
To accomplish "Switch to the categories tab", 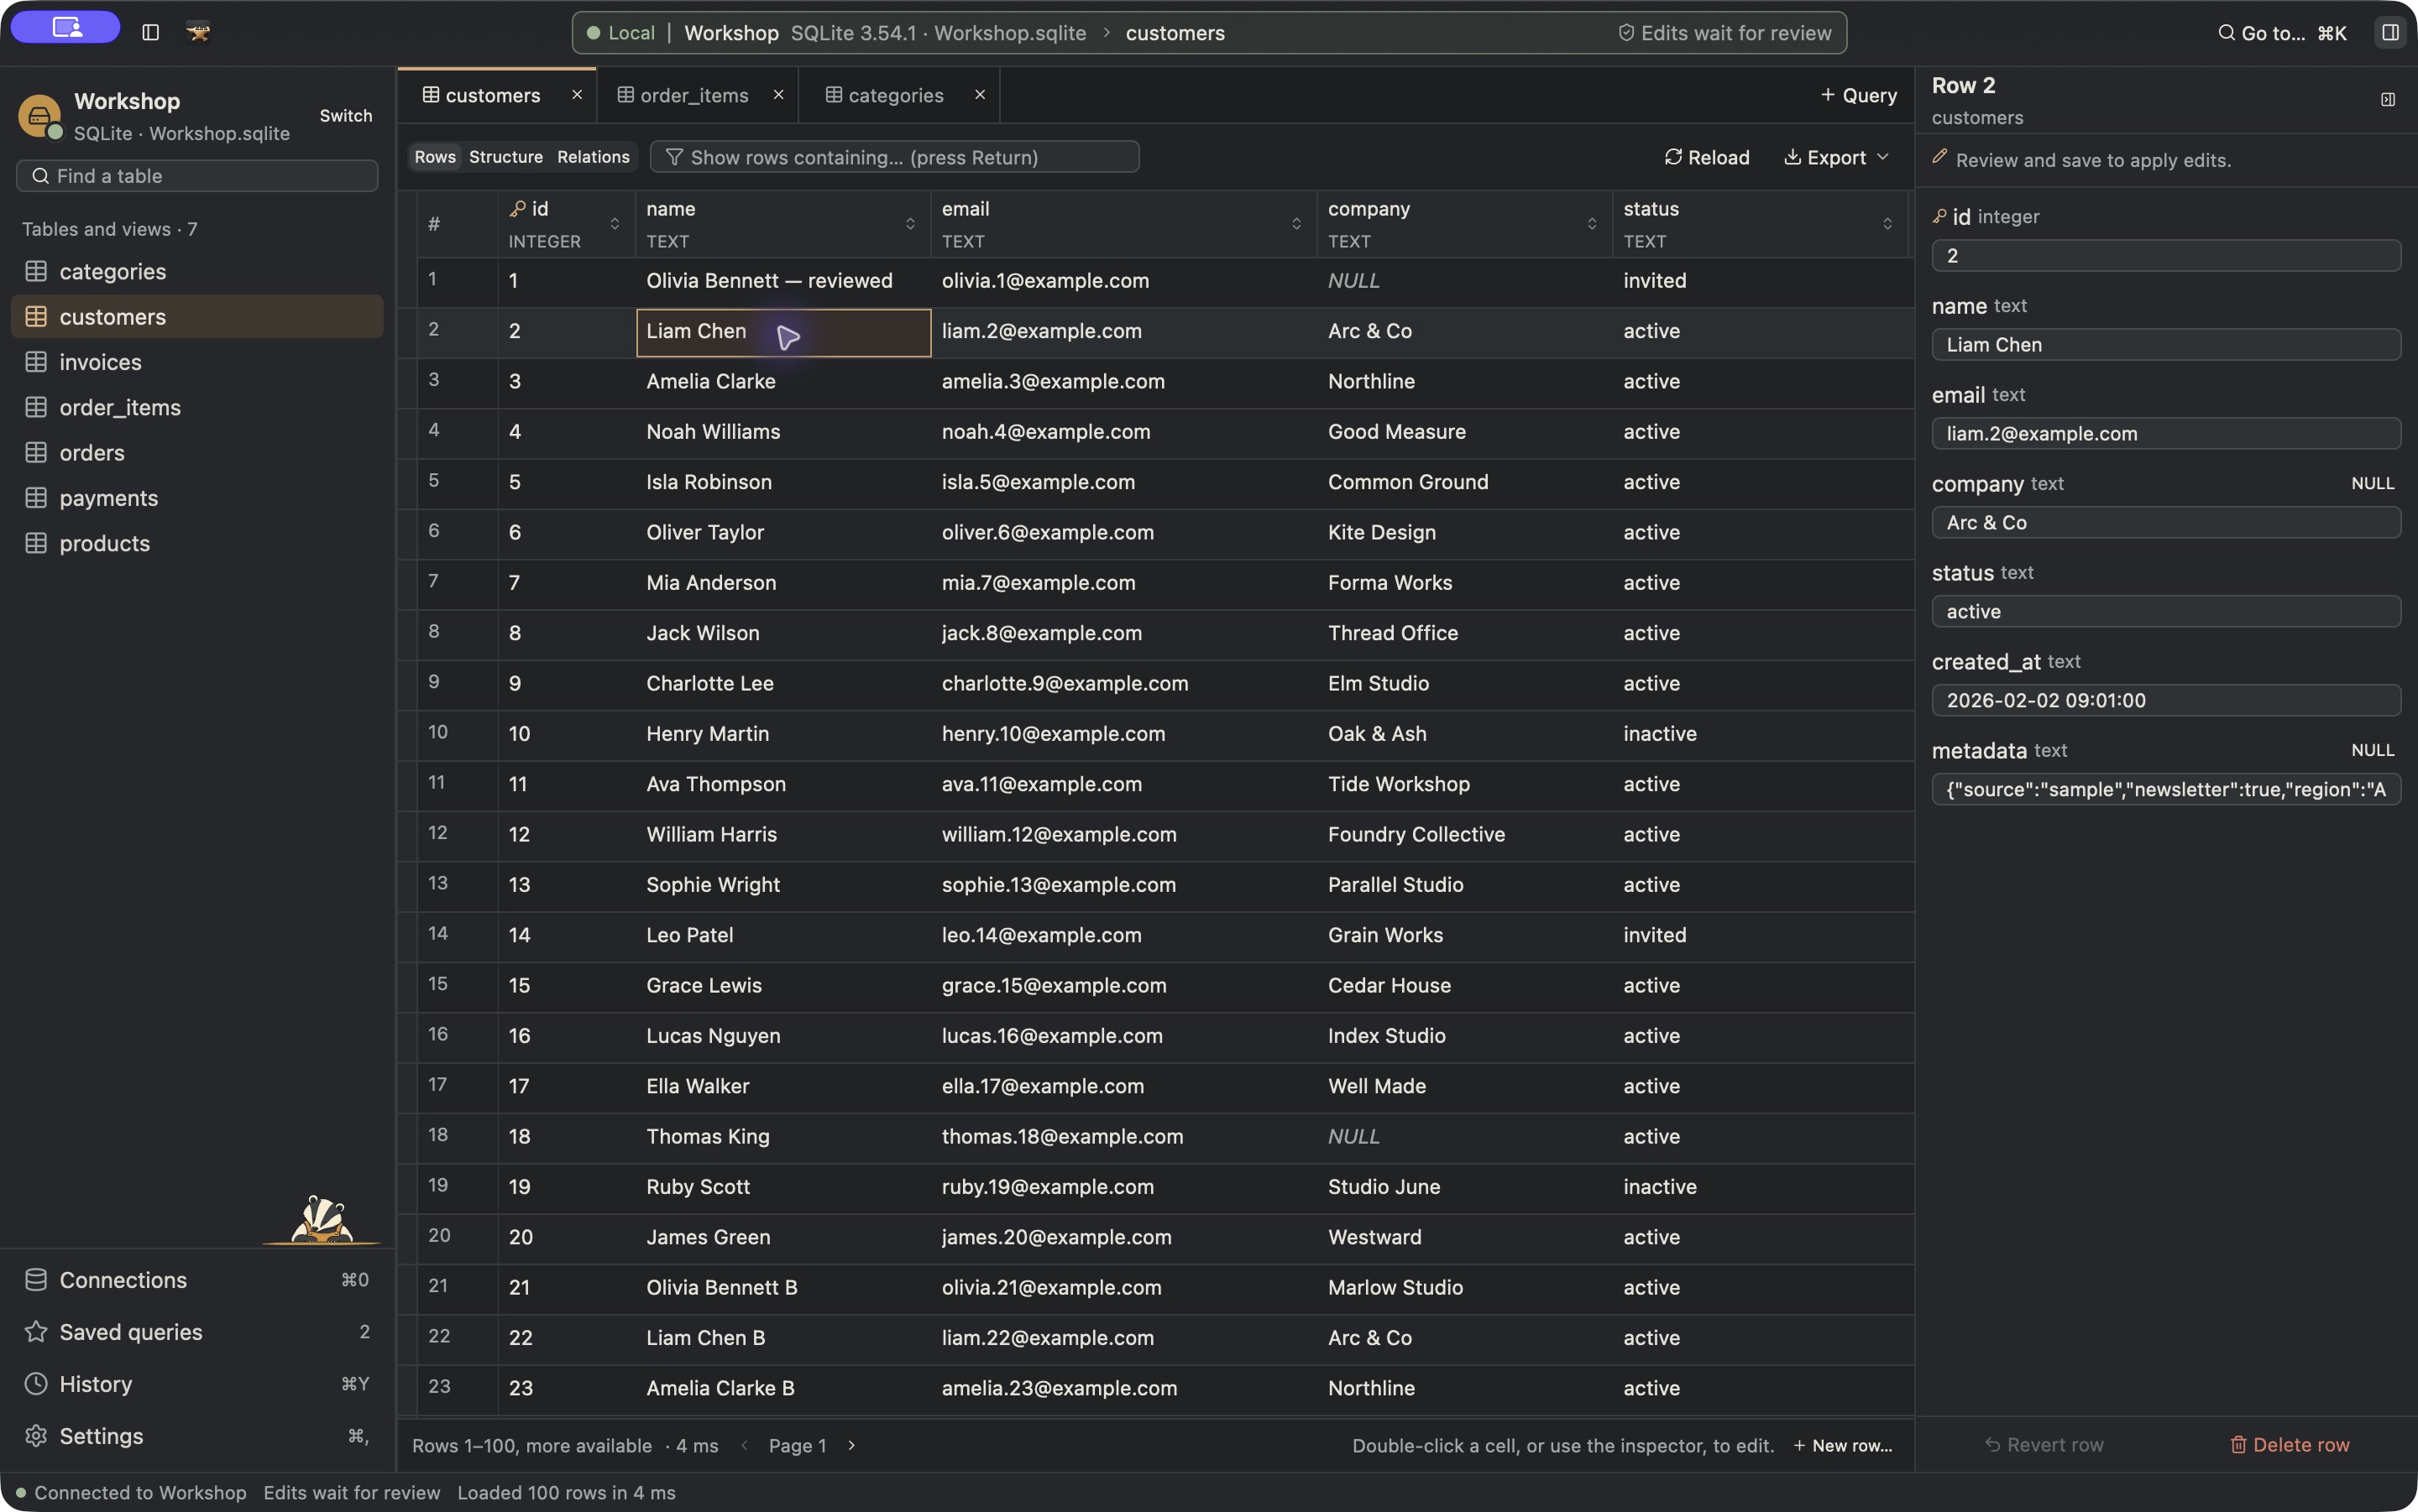I will [x=884, y=95].
